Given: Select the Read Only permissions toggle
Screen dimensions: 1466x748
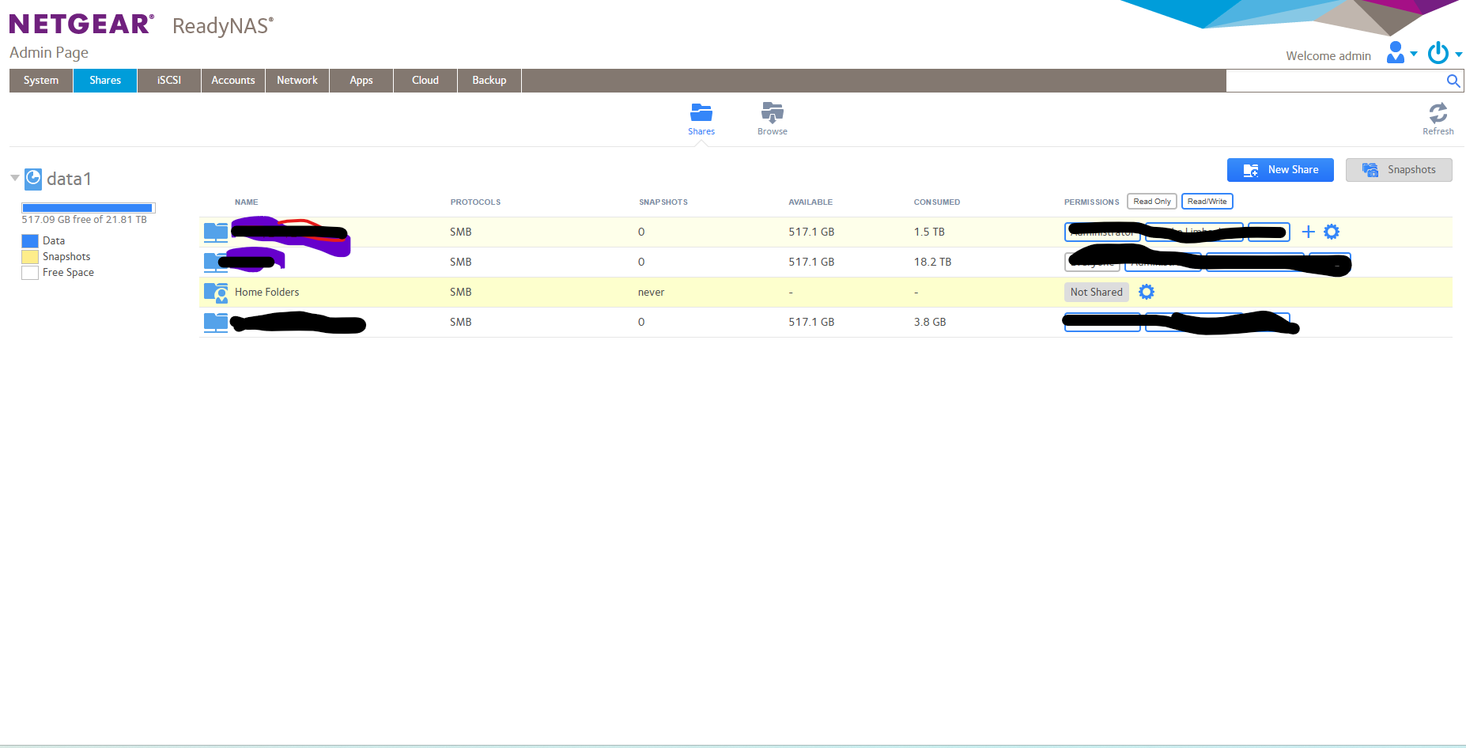Looking at the screenshot, I should [x=1151, y=201].
